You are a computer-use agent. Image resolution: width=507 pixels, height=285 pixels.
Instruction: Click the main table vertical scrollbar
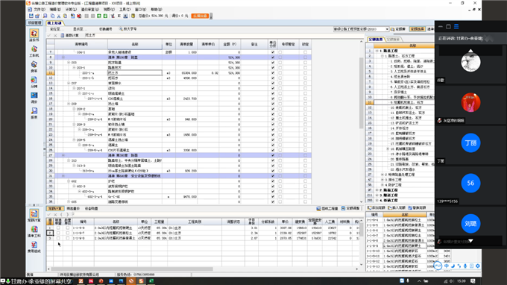362,94
